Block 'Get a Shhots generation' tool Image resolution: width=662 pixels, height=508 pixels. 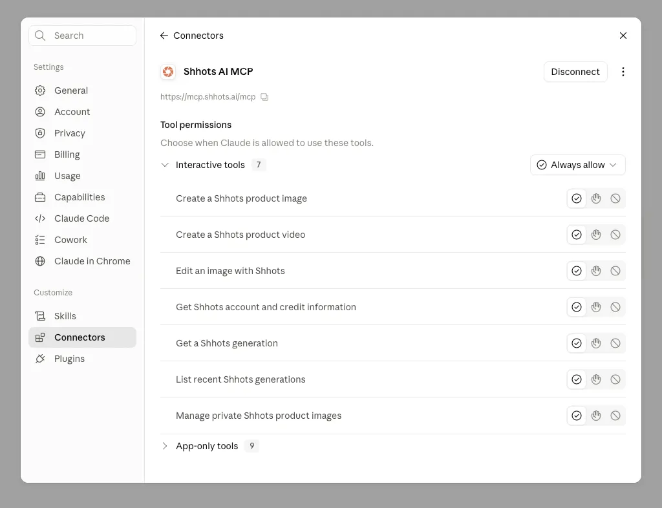tap(615, 343)
